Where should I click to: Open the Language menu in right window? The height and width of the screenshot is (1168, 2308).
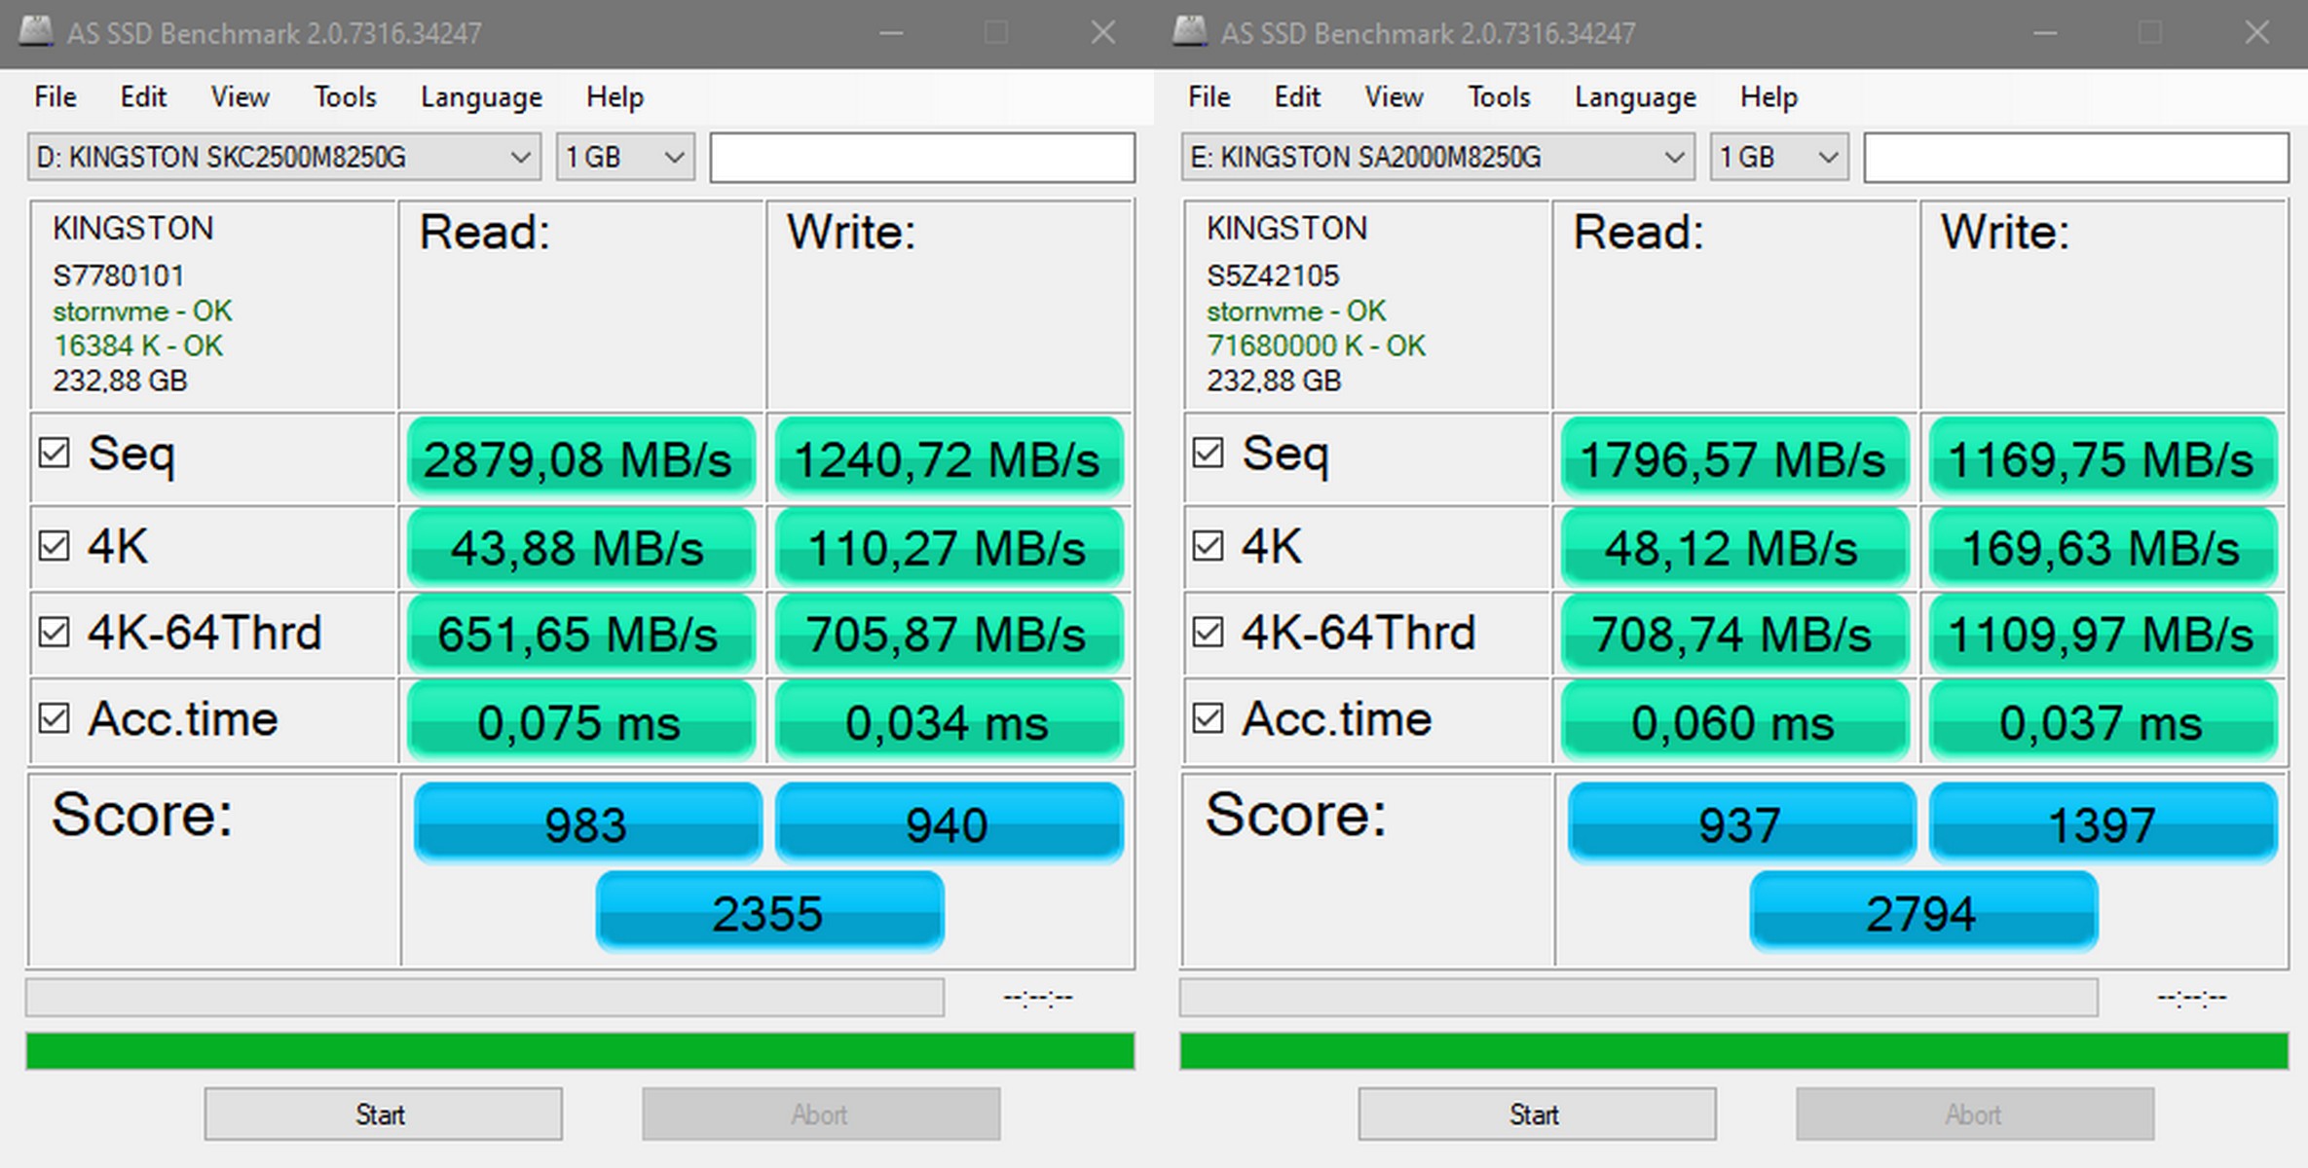pyautogui.click(x=1635, y=97)
